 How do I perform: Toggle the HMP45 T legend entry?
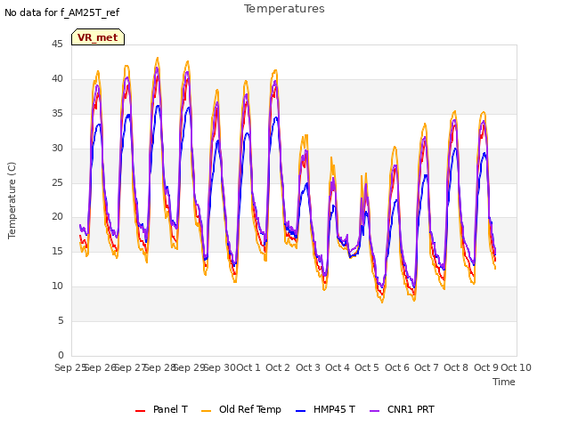[x=325, y=409]
